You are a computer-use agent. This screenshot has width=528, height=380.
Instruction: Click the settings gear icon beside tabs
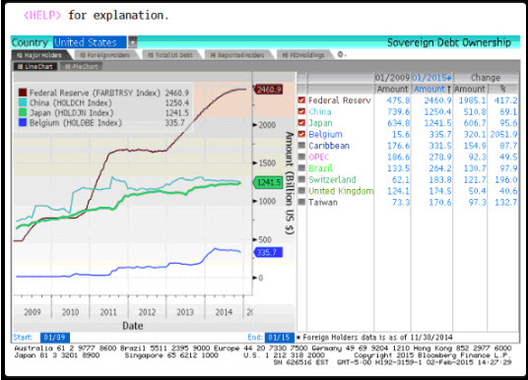point(341,54)
